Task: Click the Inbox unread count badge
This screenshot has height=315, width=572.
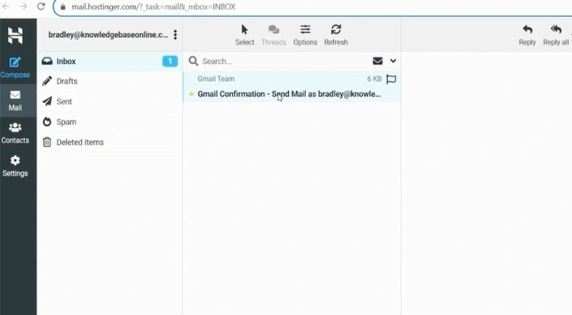Action: click(x=170, y=62)
